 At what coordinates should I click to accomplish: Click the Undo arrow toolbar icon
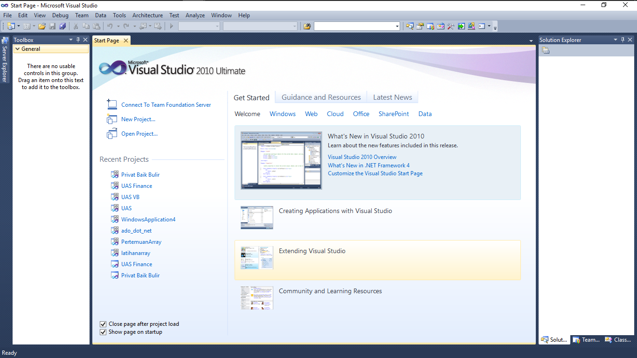click(110, 26)
